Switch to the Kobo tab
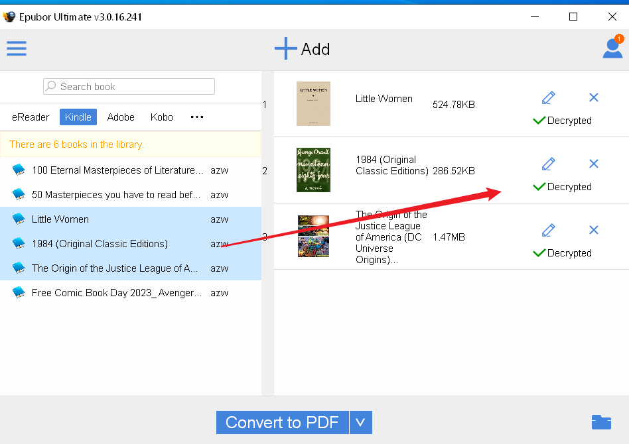629x444 pixels. click(162, 117)
